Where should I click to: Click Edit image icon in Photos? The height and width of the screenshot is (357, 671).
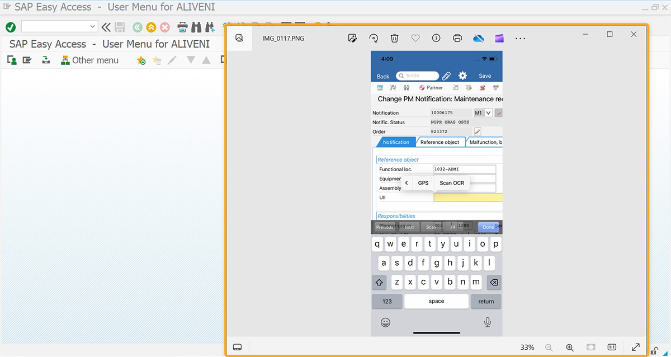point(352,38)
